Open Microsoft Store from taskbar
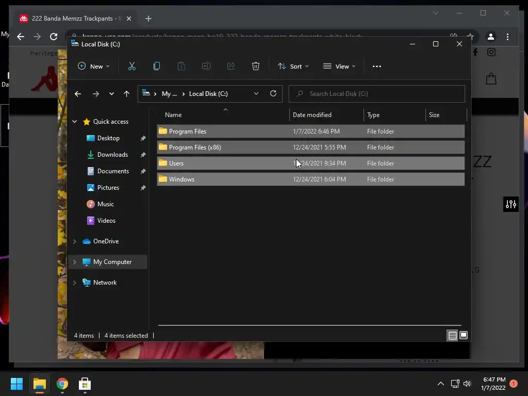 (85, 384)
